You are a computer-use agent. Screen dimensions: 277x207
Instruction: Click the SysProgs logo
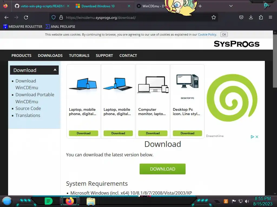236,44
